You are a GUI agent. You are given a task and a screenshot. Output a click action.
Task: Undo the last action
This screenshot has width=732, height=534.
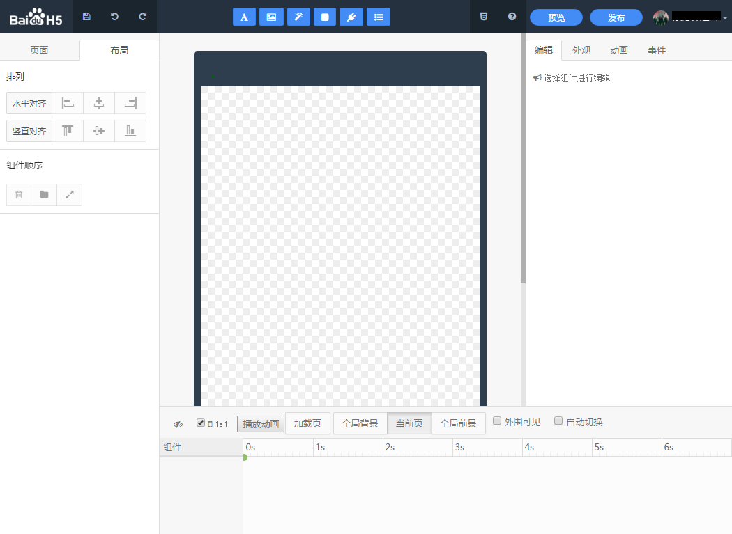click(114, 17)
